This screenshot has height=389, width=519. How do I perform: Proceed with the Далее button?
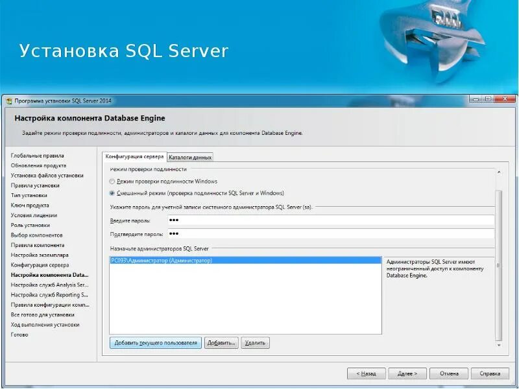click(407, 373)
